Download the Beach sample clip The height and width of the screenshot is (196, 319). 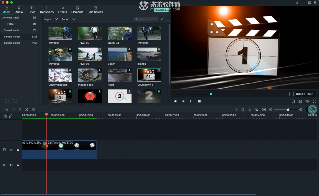coord(129,50)
